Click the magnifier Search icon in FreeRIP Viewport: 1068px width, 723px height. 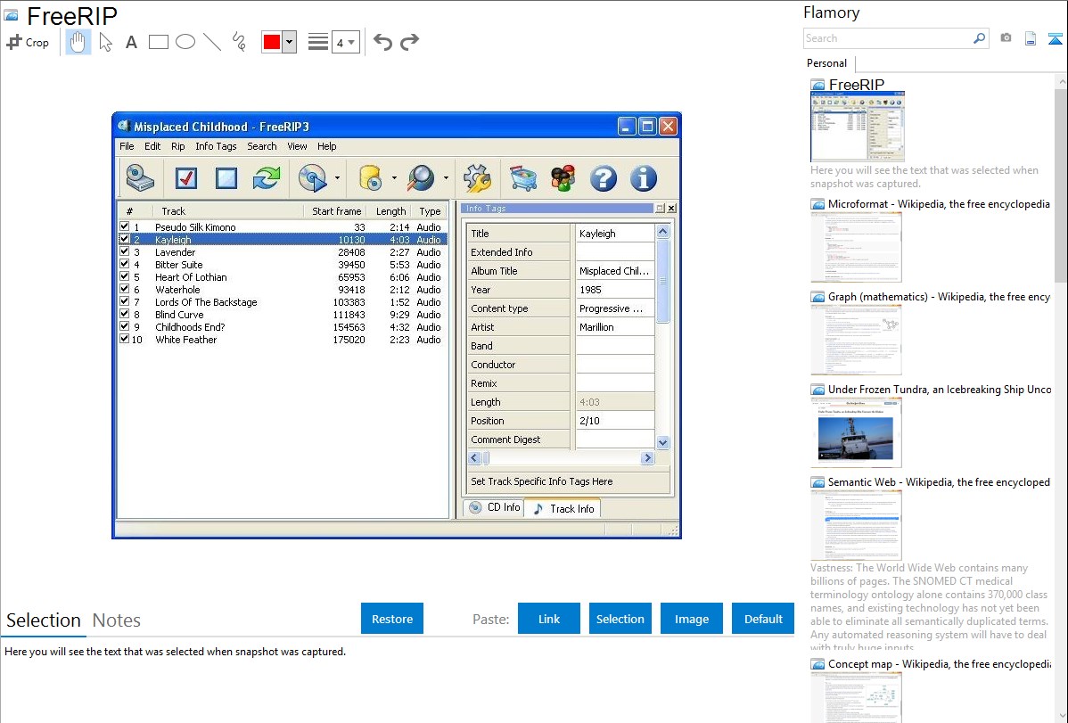pyautogui.click(x=421, y=178)
